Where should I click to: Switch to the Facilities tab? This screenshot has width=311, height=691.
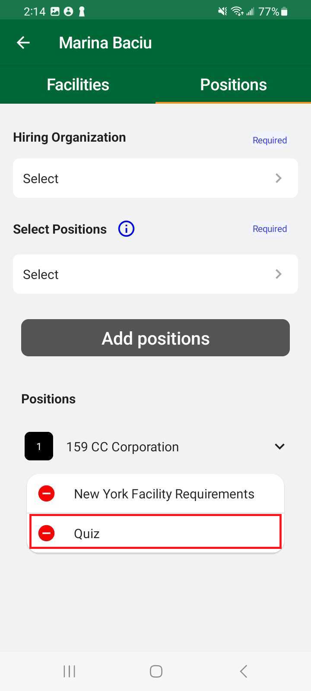click(x=78, y=85)
